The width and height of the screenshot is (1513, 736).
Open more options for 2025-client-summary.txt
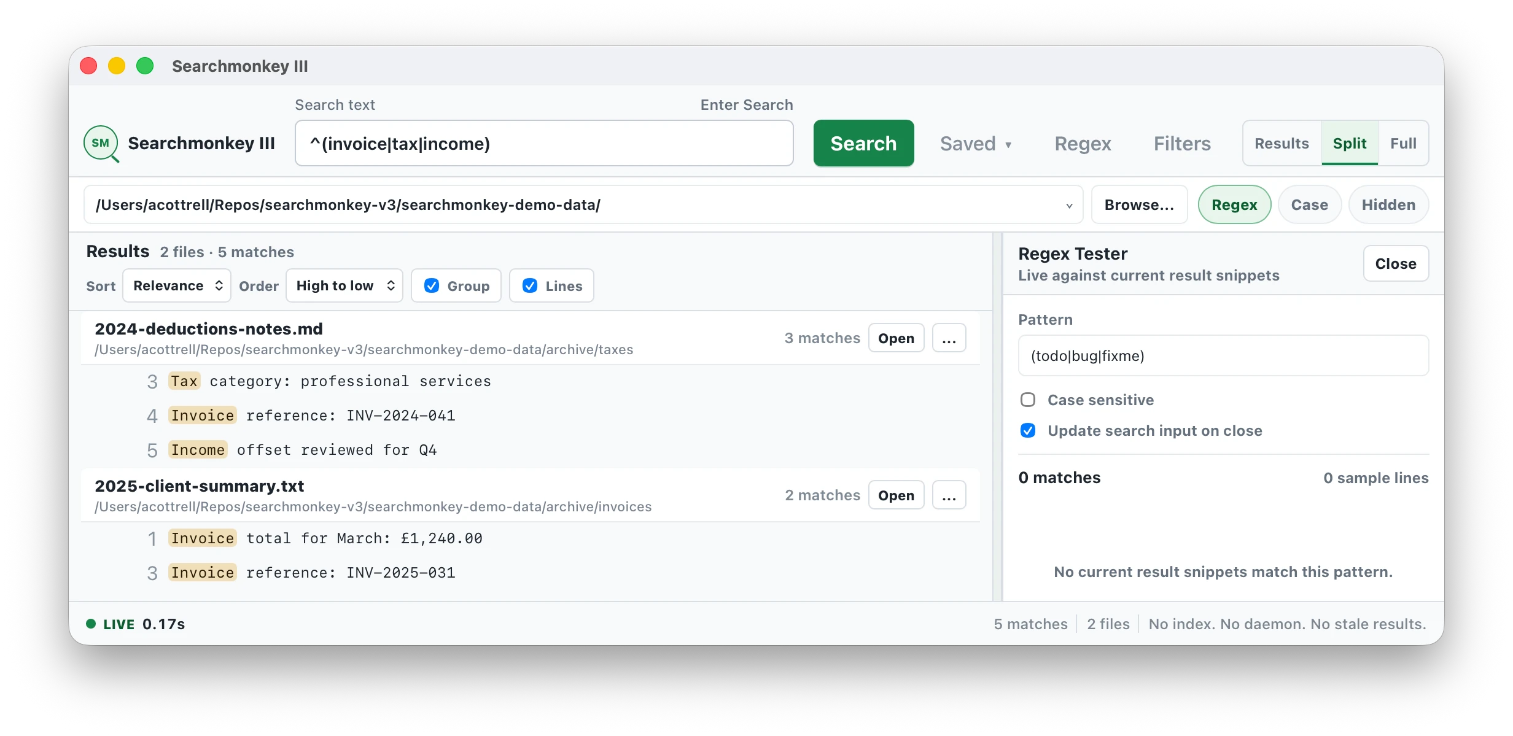[949, 495]
